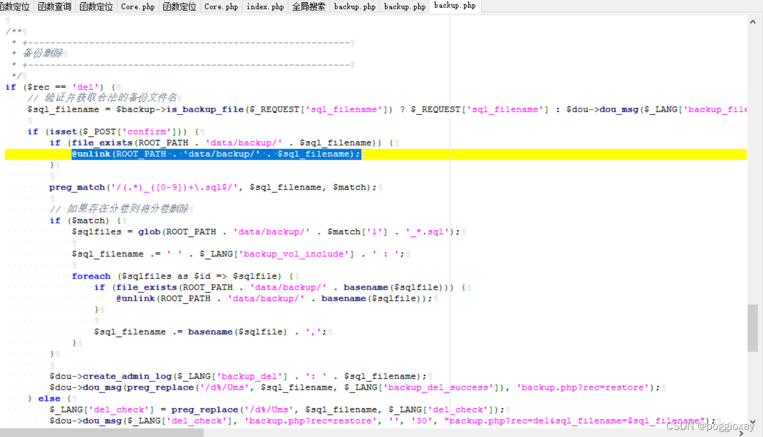Select the active backup.php tab

tap(455, 6)
